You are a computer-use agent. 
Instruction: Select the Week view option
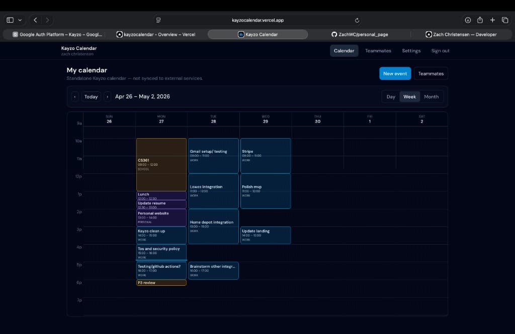410,96
